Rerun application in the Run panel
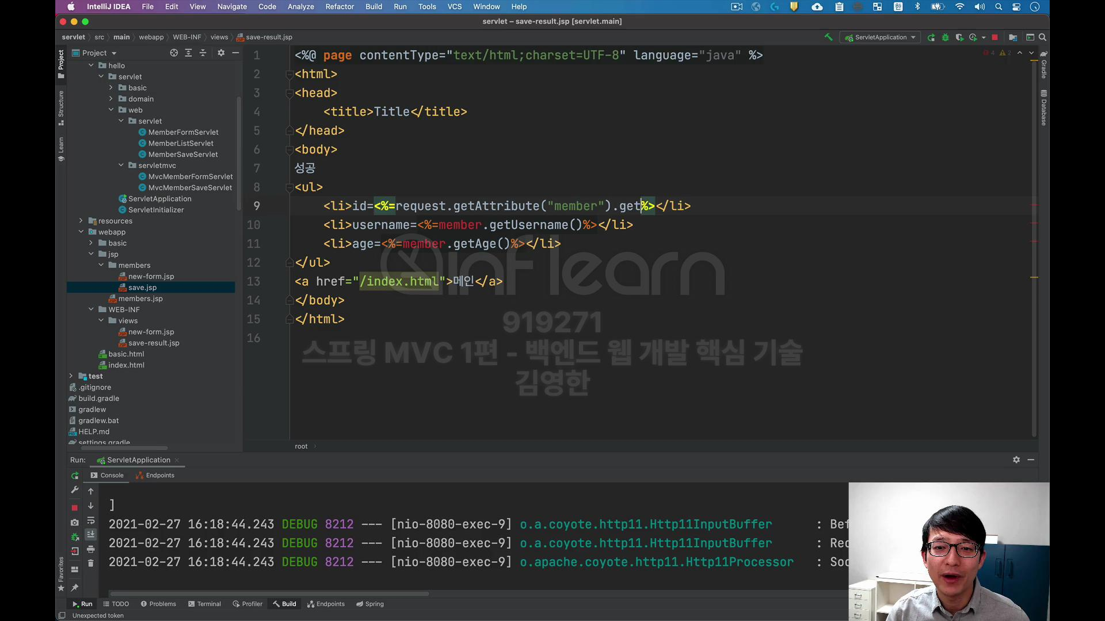 pos(75,476)
